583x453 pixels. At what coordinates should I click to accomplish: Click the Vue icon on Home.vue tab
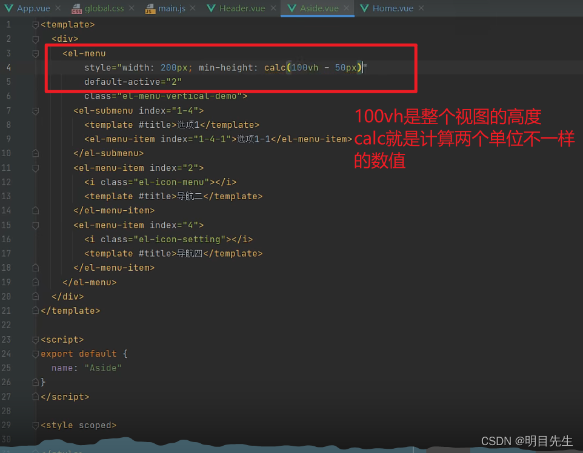click(364, 8)
